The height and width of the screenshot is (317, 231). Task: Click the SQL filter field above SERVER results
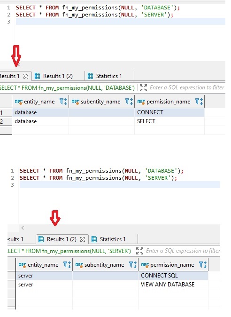coord(183,251)
